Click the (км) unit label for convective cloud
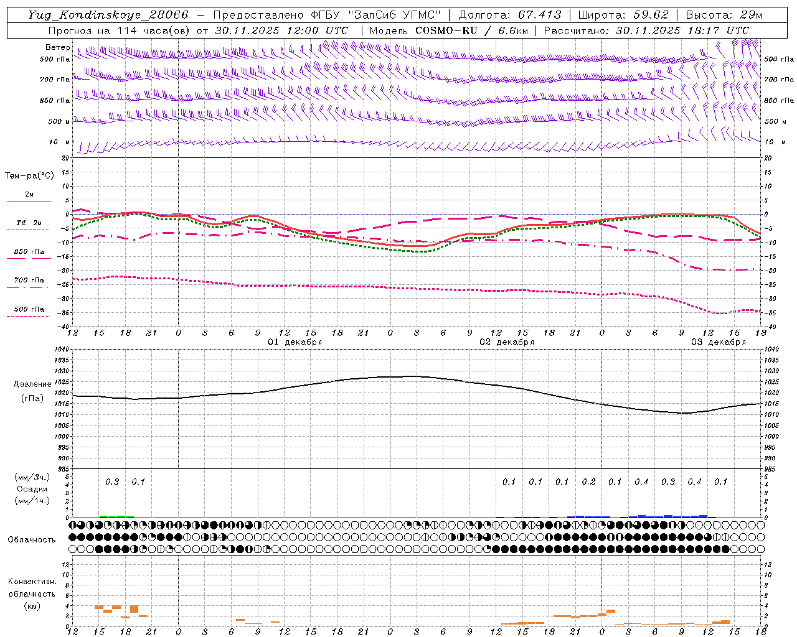797x637 pixels. [x=32, y=605]
